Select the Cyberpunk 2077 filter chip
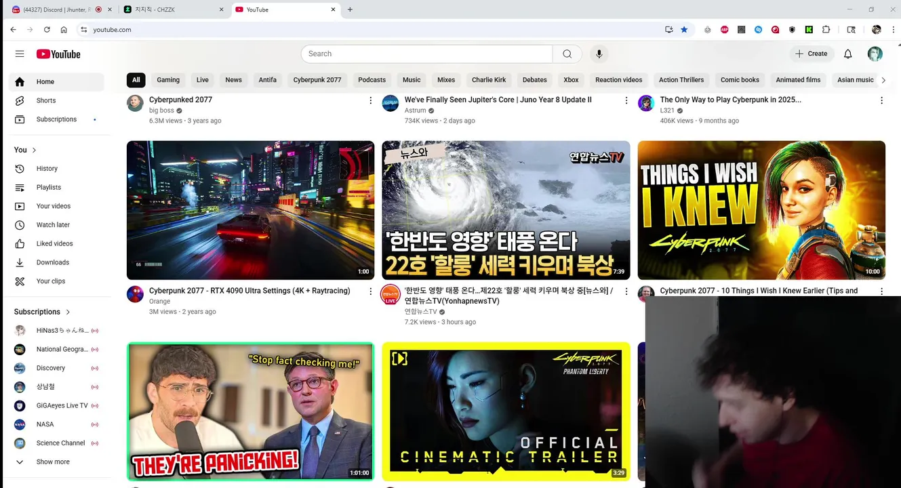 coord(317,80)
